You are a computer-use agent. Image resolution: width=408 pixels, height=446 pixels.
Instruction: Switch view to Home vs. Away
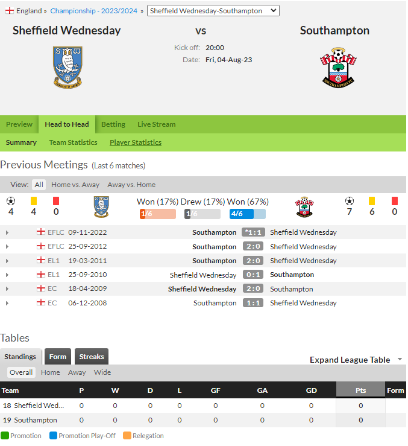pos(75,185)
